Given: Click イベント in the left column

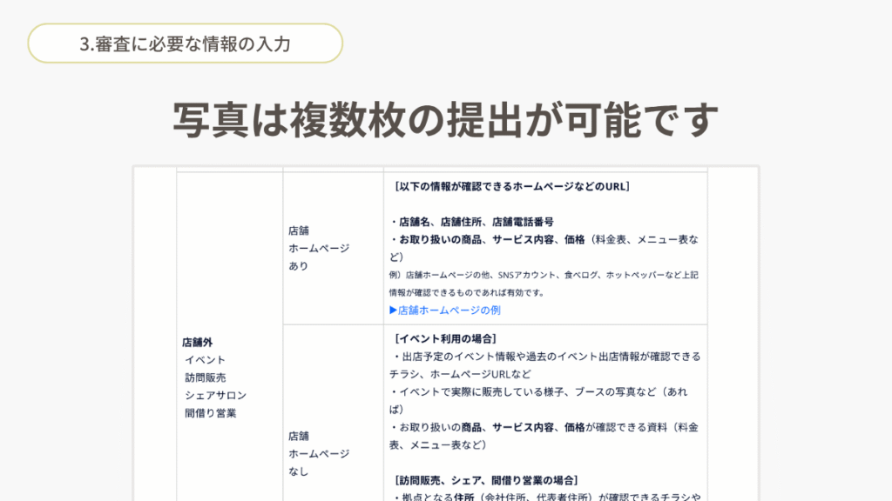Looking at the screenshot, I should [x=205, y=359].
